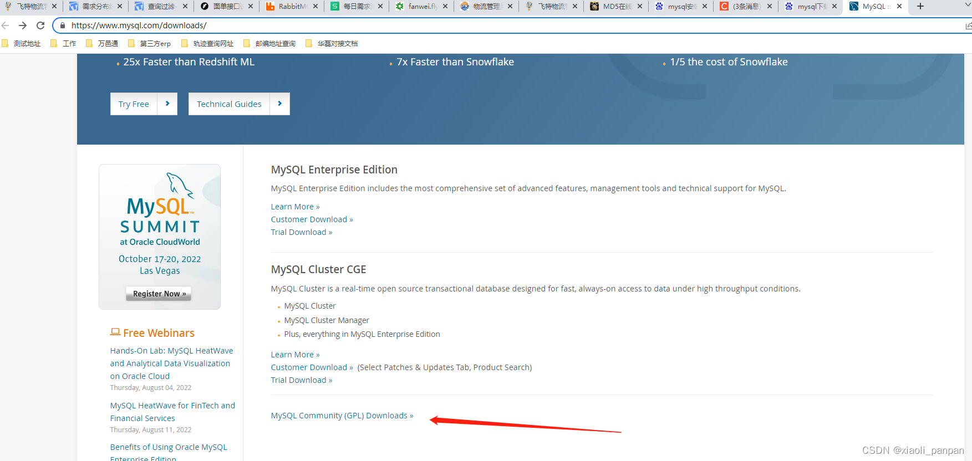Open the 第三方erp bookmark folder
The height and width of the screenshot is (461, 972).
[150, 44]
